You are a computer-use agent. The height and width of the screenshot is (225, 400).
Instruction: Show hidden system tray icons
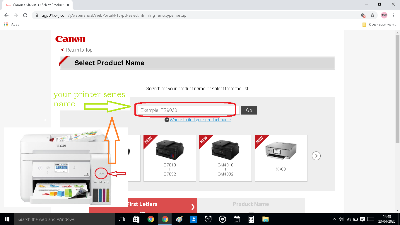(x=334, y=219)
